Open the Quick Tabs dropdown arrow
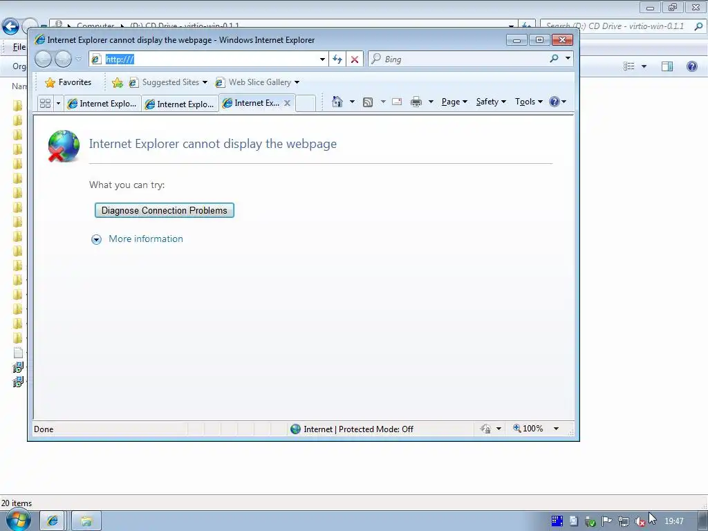708x531 pixels. coord(58,104)
